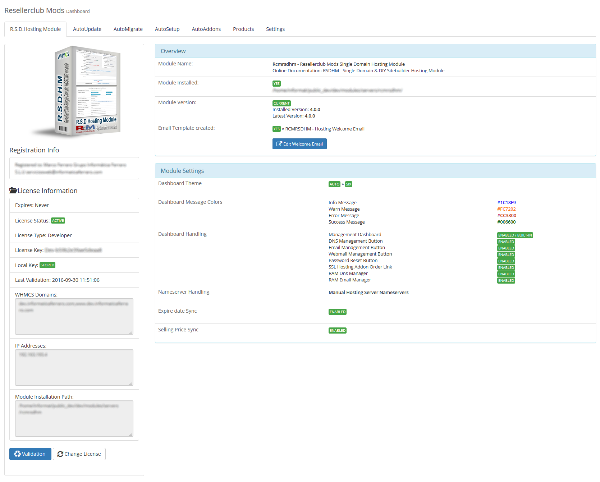600x482 pixels.
Task: Click the Info Message color #1C18F9
Action: pos(507,203)
